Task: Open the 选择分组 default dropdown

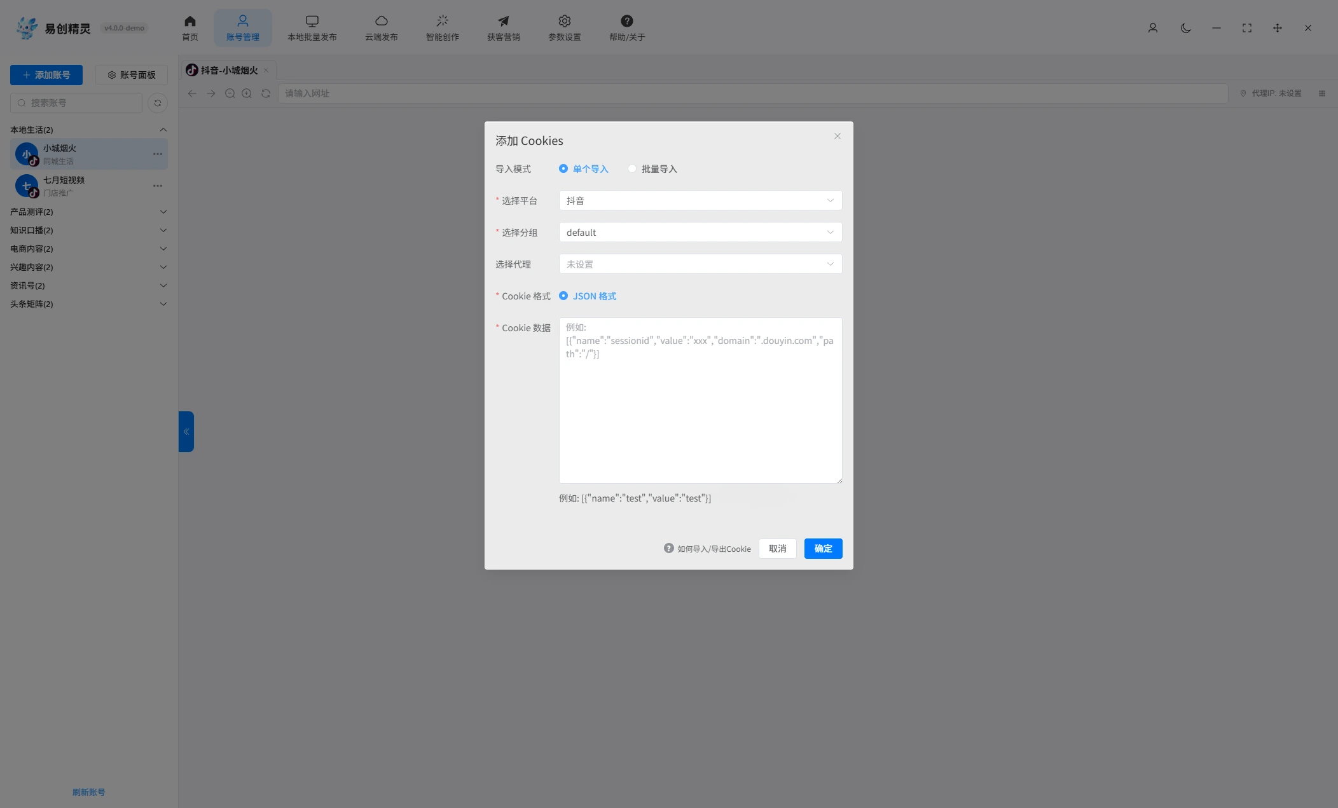Action: 700,233
